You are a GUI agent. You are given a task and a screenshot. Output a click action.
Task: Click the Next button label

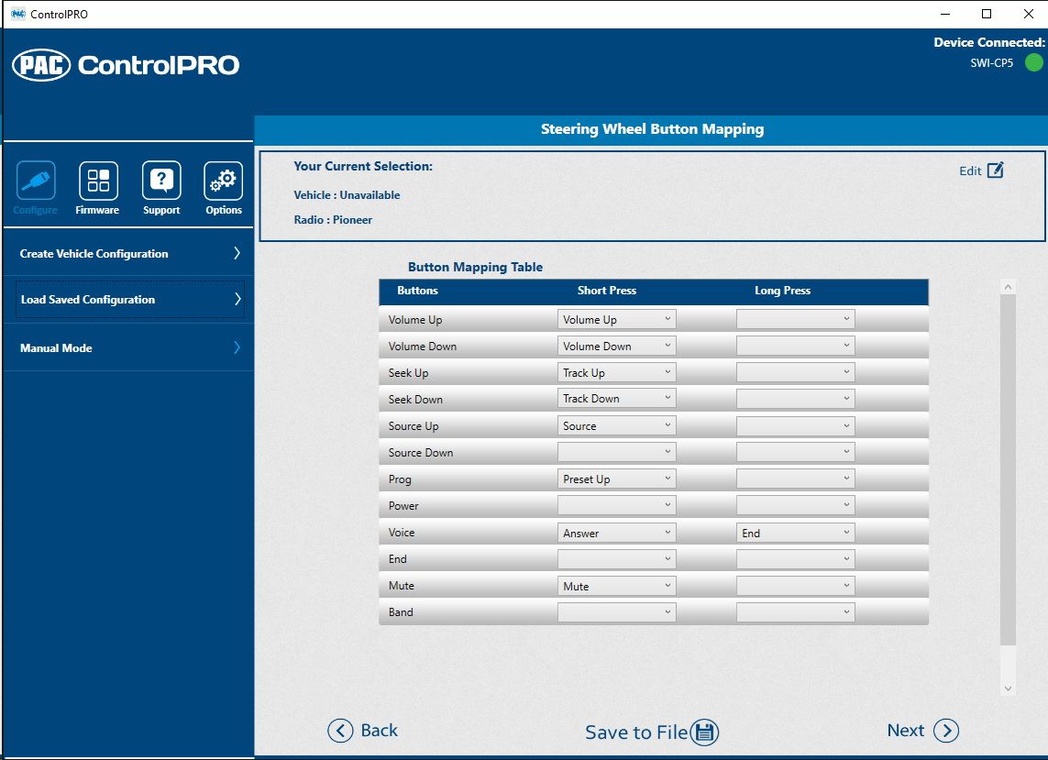click(906, 731)
